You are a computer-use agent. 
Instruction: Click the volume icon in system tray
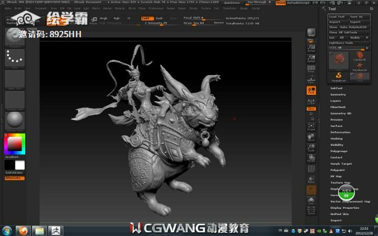tap(350, 231)
